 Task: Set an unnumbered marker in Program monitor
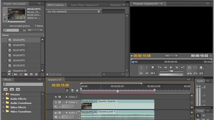pyautogui.click(x=152, y=67)
